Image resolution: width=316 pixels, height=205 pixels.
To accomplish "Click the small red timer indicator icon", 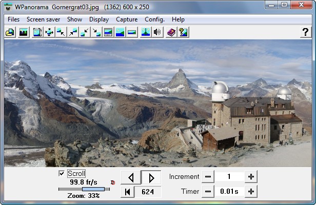I will [113, 183].
